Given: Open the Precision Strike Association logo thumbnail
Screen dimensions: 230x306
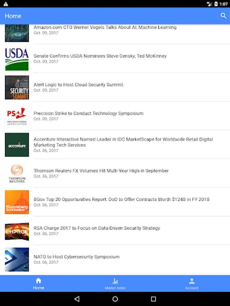Looking at the screenshot, I should 17,116.
